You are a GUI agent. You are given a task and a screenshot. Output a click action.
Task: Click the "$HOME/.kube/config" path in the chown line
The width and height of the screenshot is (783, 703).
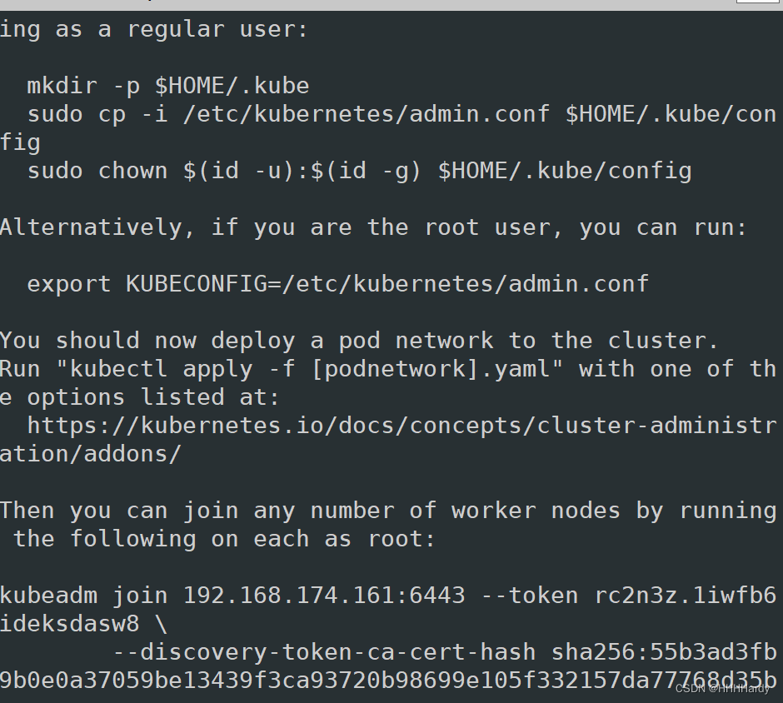pyautogui.click(x=565, y=171)
